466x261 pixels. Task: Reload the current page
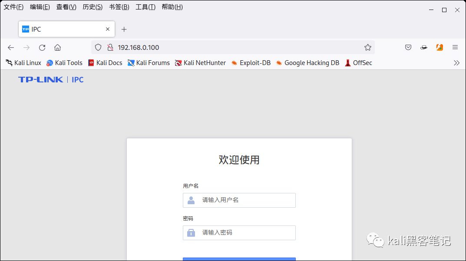click(x=42, y=47)
